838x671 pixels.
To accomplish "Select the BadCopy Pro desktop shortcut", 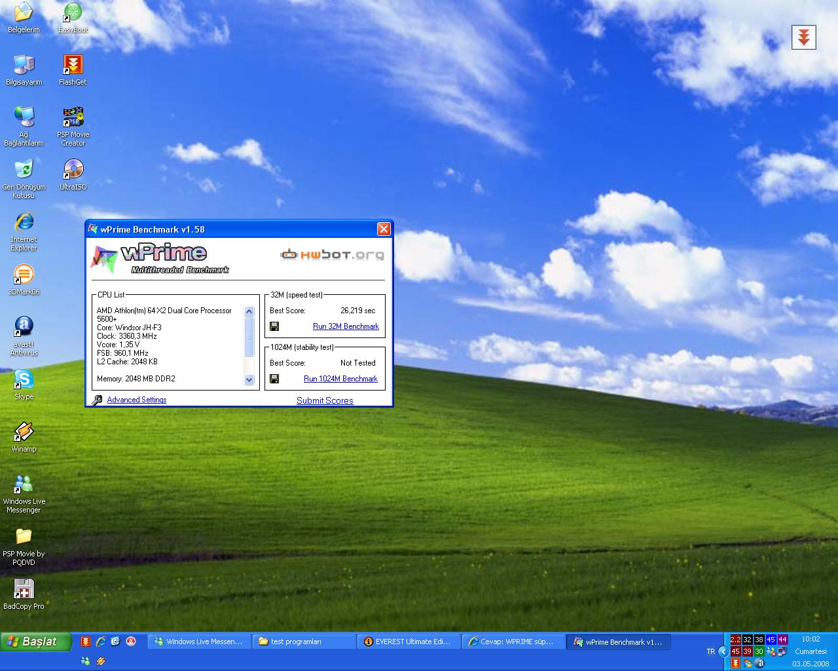I will (24, 594).
